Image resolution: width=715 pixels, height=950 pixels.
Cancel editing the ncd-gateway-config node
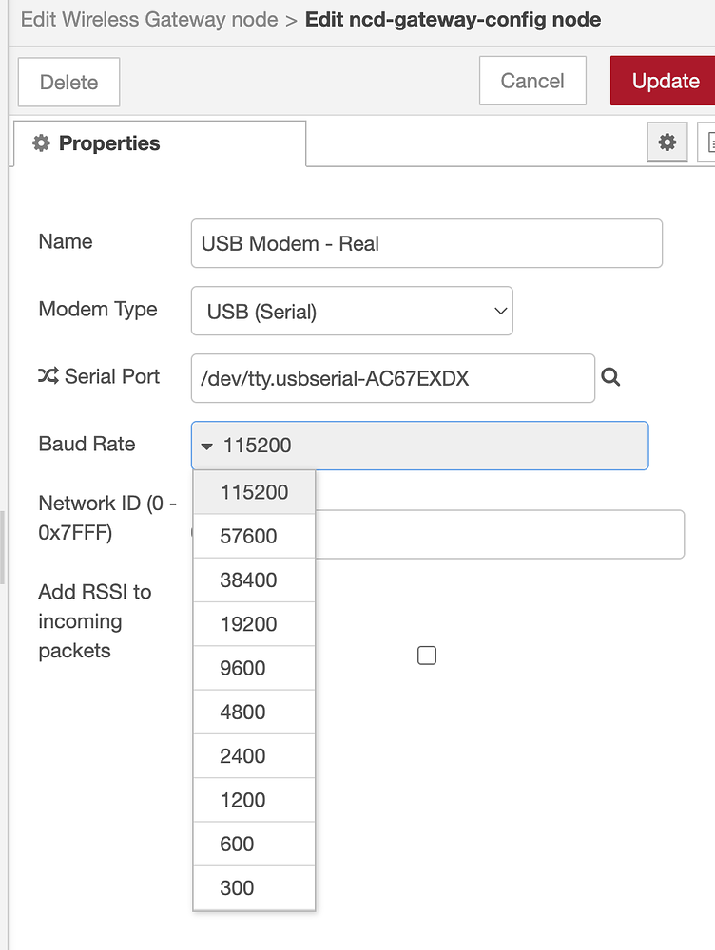532,81
